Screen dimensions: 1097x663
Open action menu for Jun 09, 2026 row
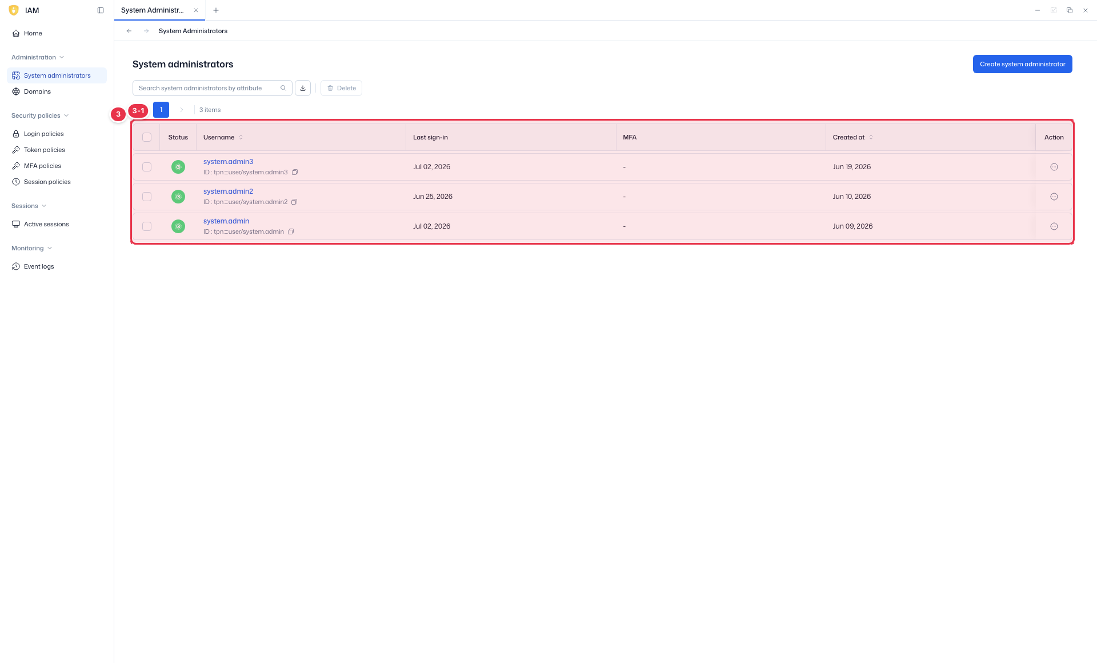click(x=1054, y=226)
